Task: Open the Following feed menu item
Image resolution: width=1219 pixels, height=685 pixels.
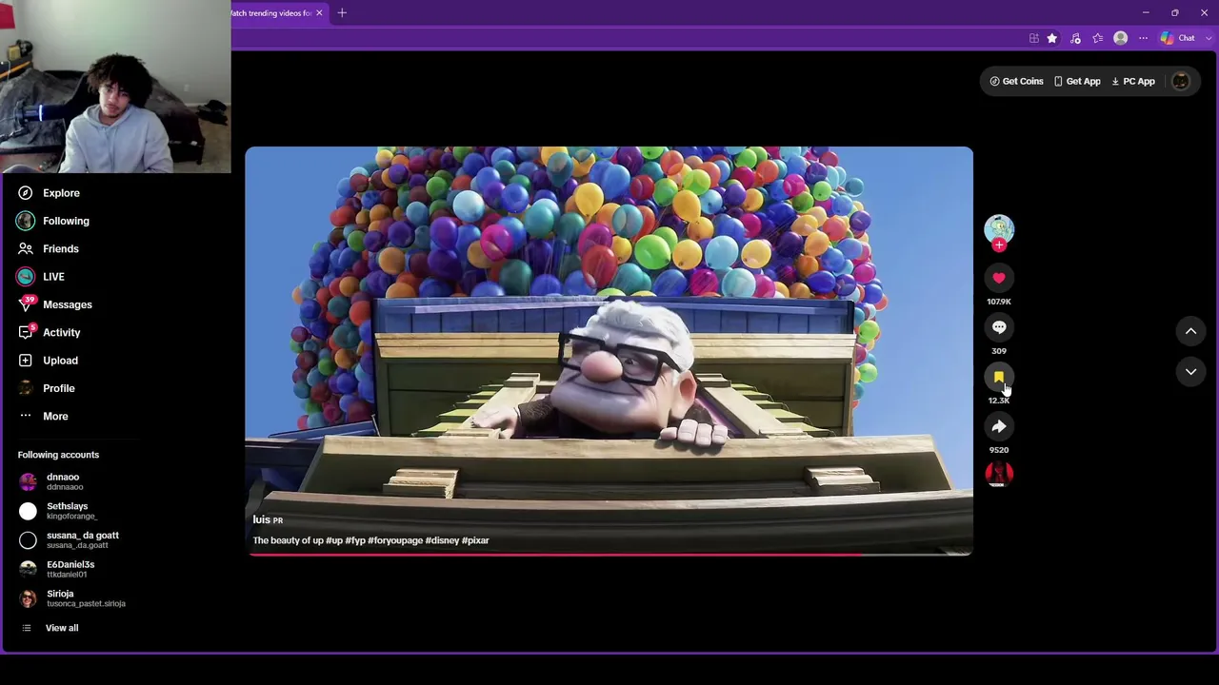Action: (66, 221)
